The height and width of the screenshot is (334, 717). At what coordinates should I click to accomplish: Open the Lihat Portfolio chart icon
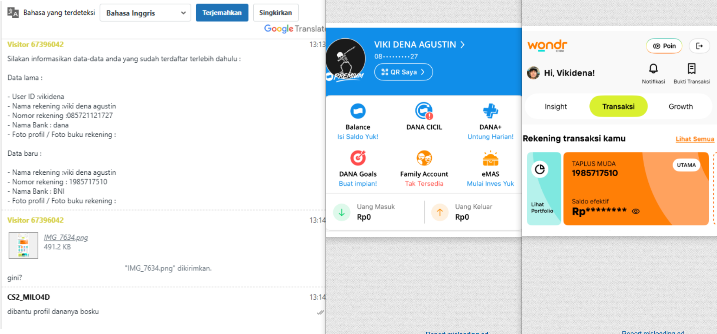(540, 169)
